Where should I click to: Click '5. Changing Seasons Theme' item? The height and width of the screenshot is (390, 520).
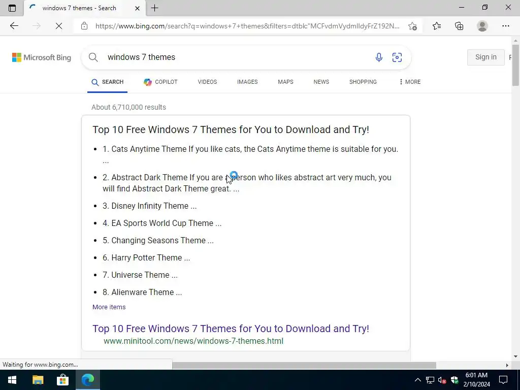[158, 240]
